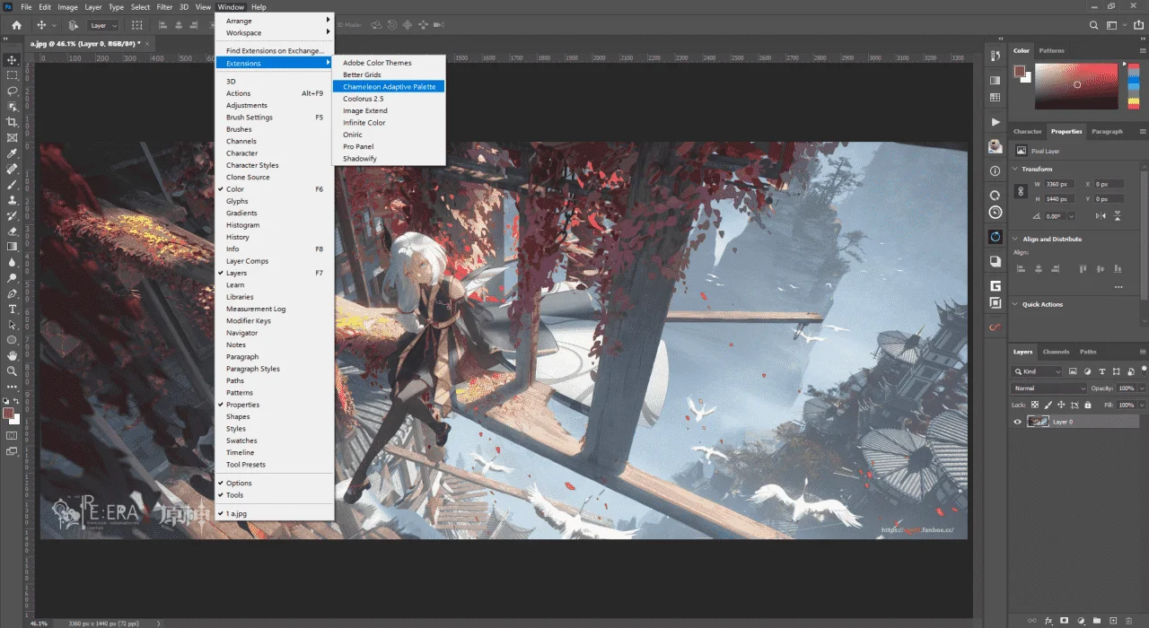Toggle the checked Layers menu entry
The width and height of the screenshot is (1149, 628).
pos(274,273)
